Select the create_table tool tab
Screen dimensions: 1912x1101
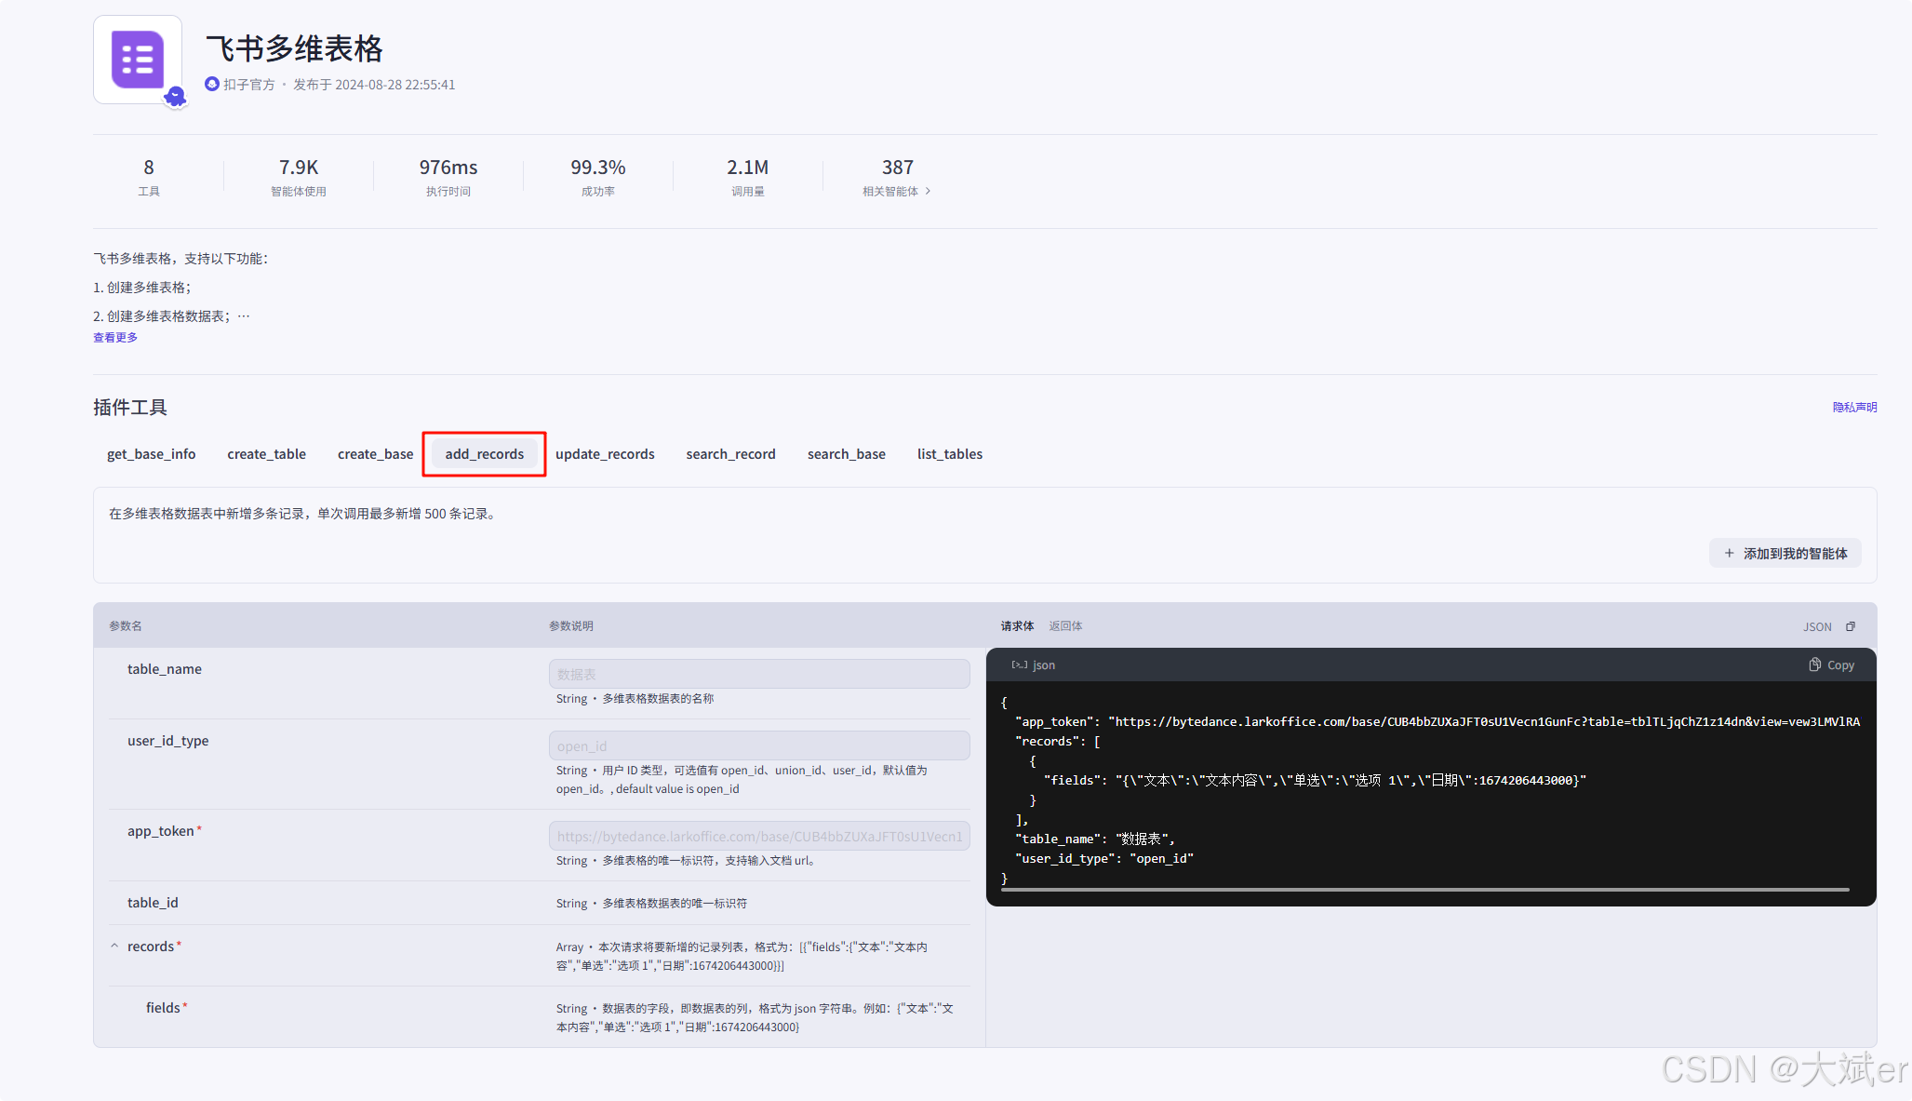(266, 454)
